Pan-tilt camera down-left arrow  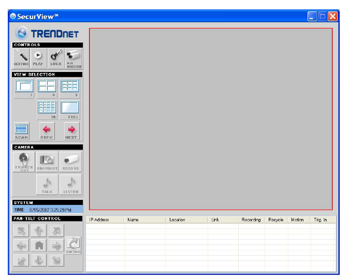21,260
